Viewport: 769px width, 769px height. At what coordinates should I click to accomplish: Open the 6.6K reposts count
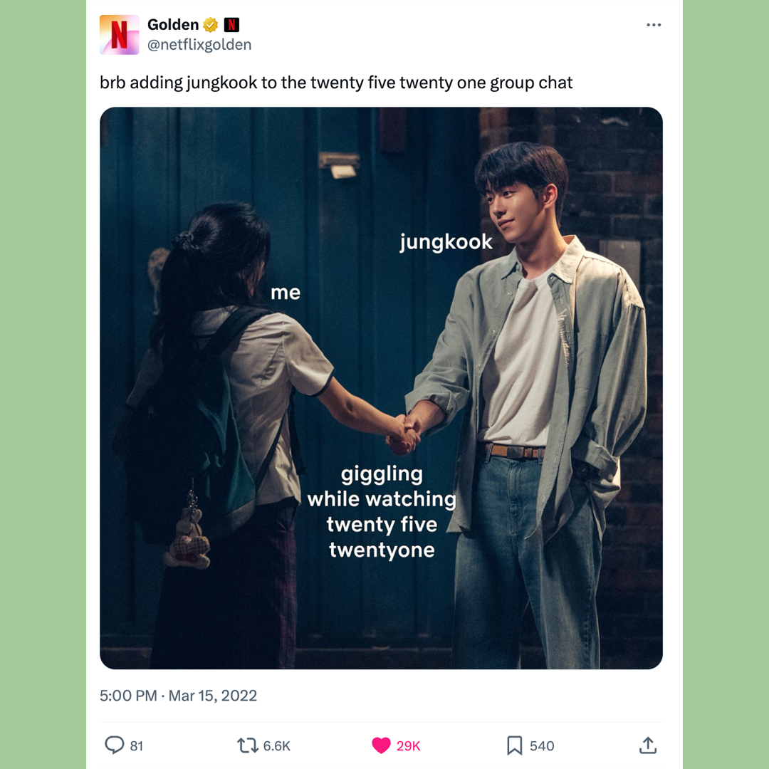(x=276, y=746)
